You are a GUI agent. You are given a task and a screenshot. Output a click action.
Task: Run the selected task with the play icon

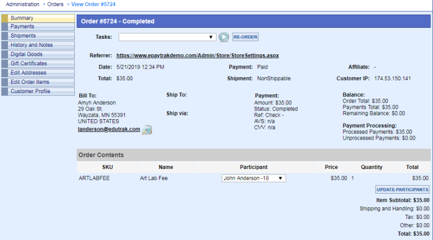(224, 37)
